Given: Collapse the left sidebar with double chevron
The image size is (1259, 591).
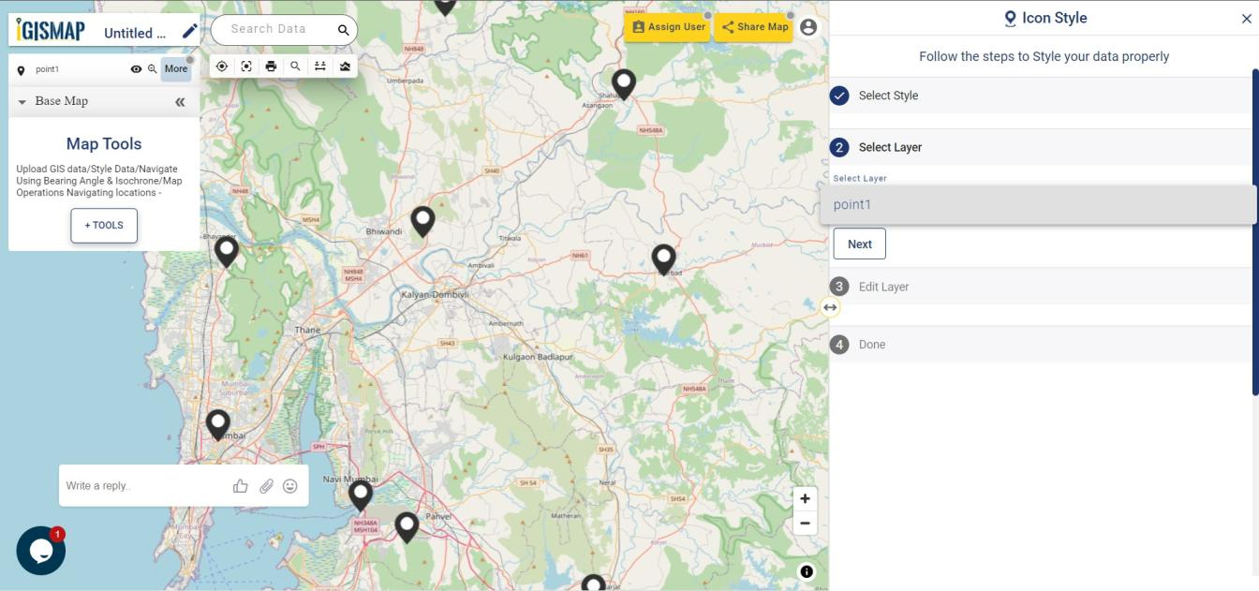Looking at the screenshot, I should [180, 102].
